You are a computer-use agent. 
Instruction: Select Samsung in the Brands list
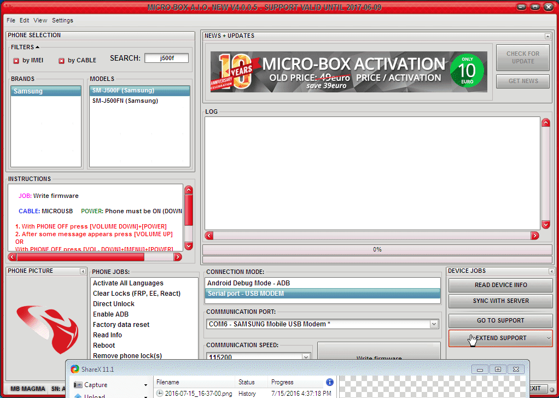pyautogui.click(x=46, y=91)
